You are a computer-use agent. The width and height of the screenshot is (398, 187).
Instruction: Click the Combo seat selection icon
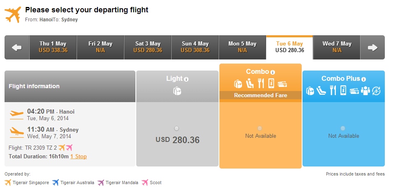click(x=250, y=83)
